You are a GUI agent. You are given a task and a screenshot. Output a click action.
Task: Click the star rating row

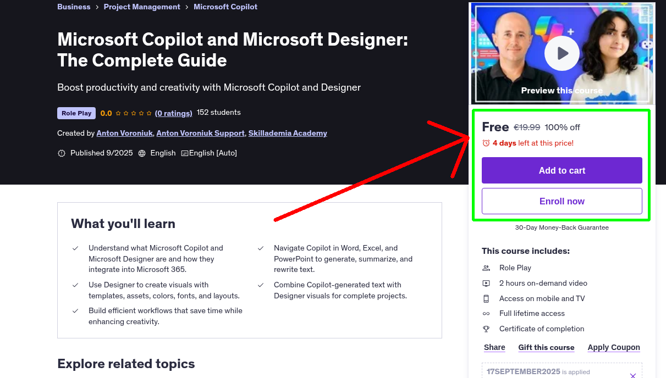click(133, 113)
